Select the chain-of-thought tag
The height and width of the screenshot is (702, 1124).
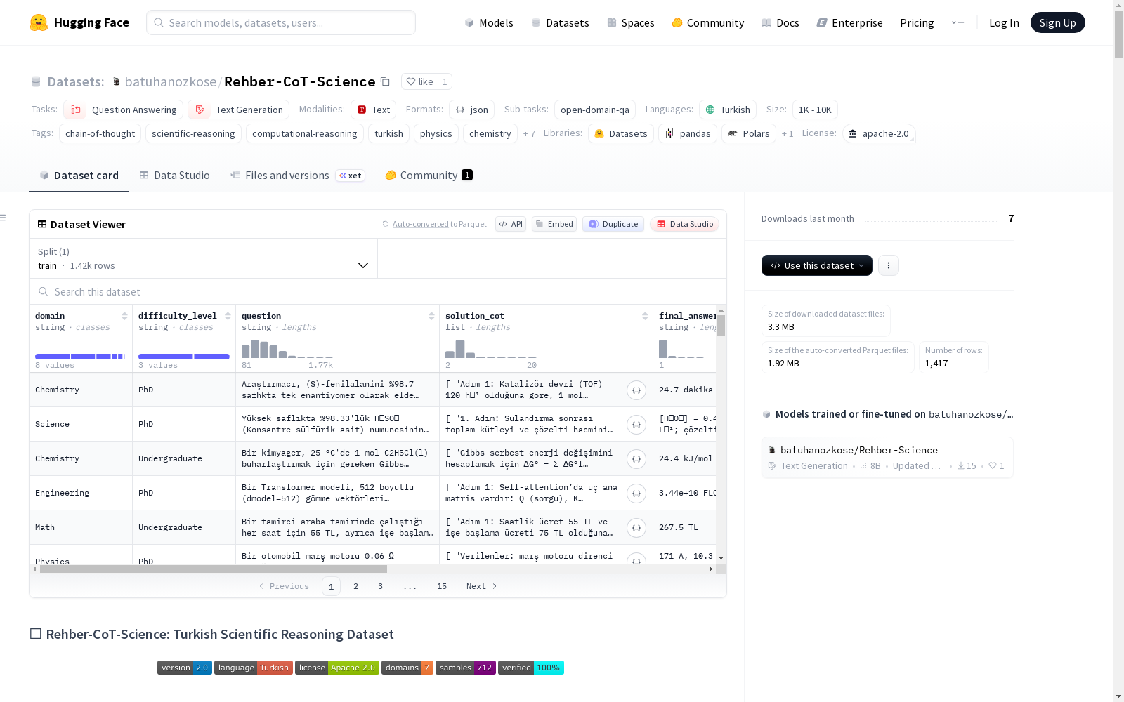[100, 133]
